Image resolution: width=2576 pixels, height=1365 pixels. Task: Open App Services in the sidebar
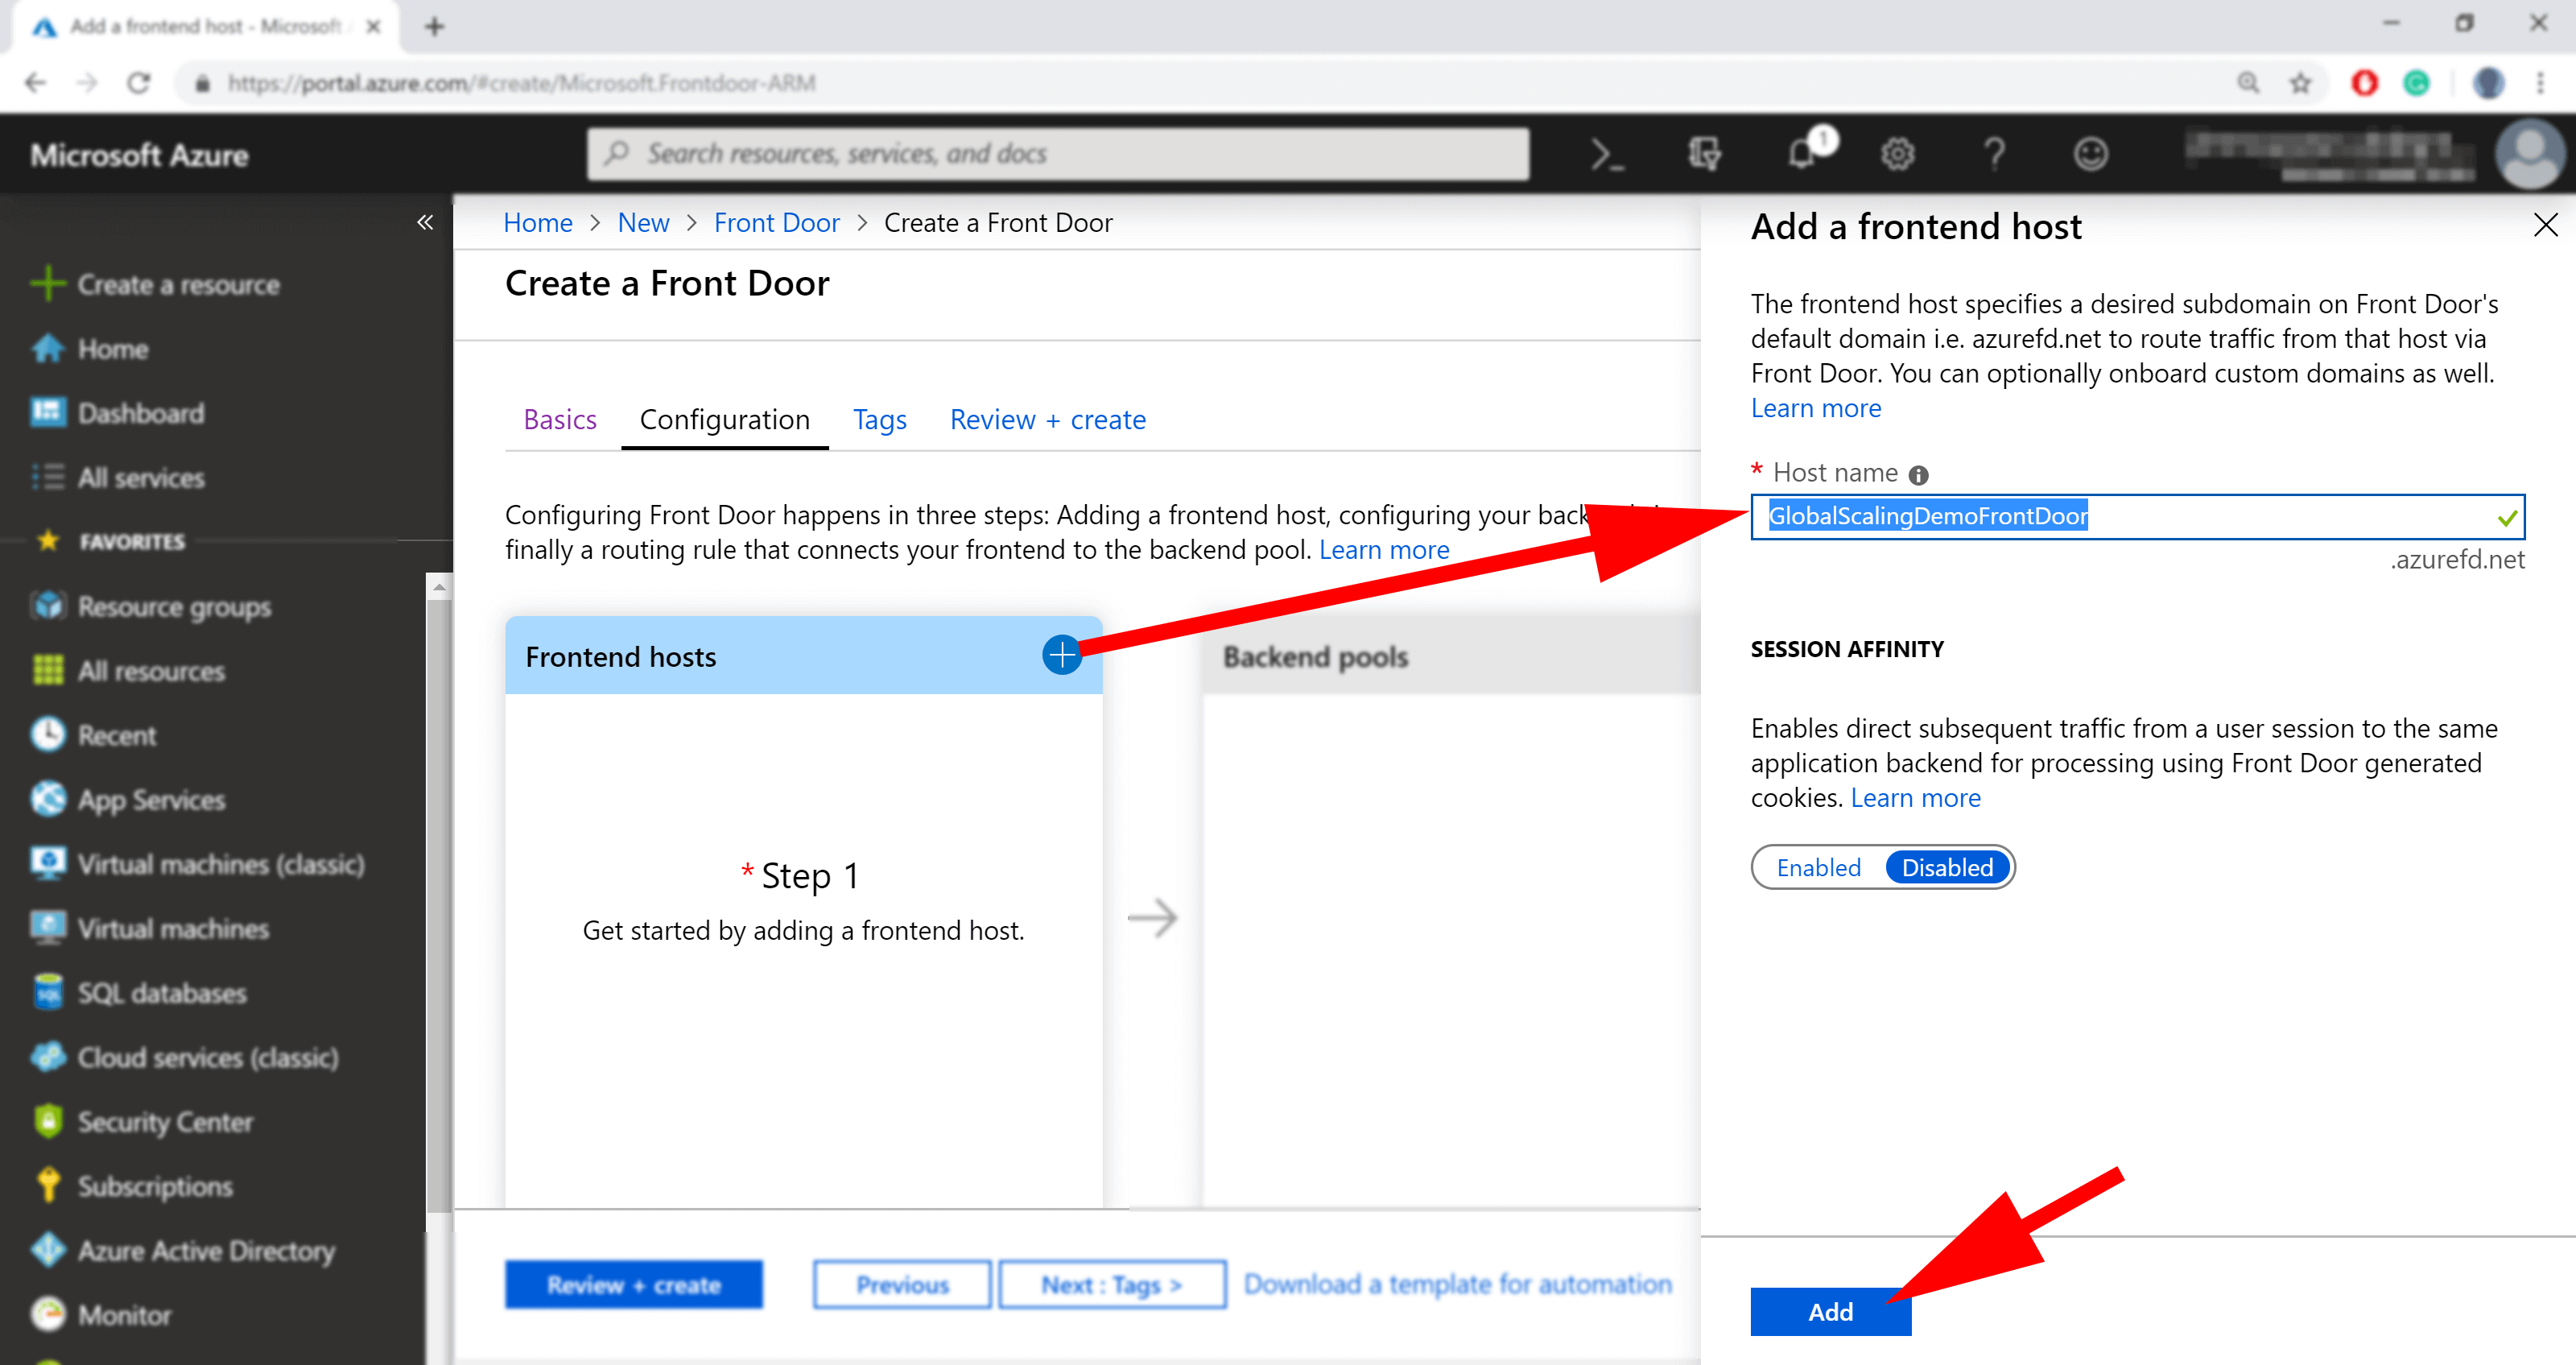pyautogui.click(x=151, y=800)
